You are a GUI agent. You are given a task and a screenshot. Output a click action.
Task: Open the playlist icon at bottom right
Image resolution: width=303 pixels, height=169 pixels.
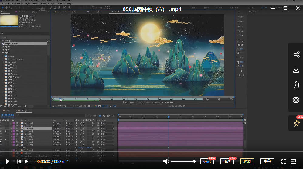pyautogui.click(x=294, y=161)
